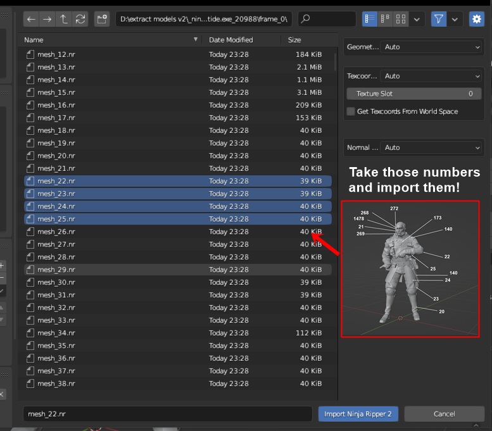Select the mesh_34.nr file
492x431 pixels.
pyautogui.click(x=56, y=333)
